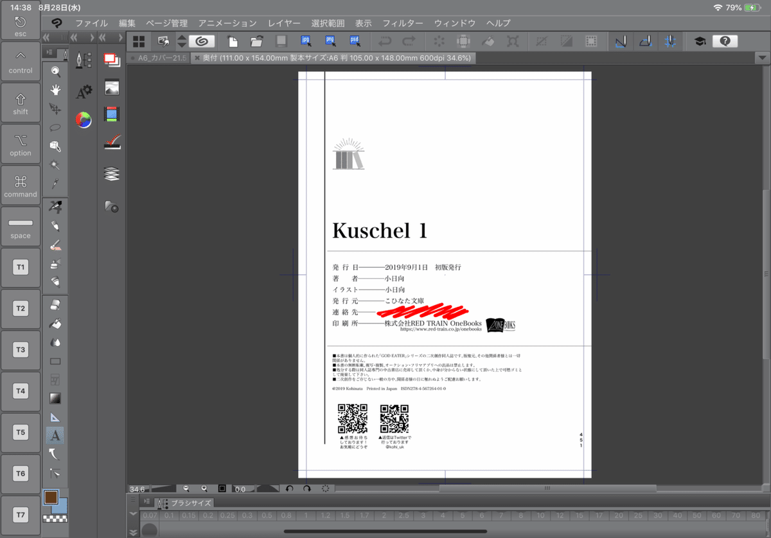
Task: Open the ページ管理 menu
Action: coord(166,23)
